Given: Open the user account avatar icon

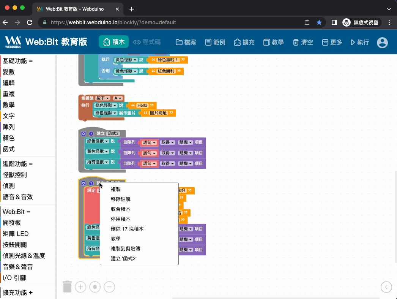Looking at the screenshot, I should 382,42.
